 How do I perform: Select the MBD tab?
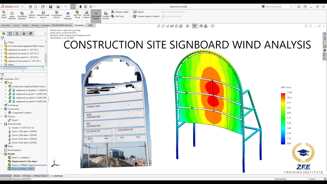pyautogui.click(x=90, y=25)
